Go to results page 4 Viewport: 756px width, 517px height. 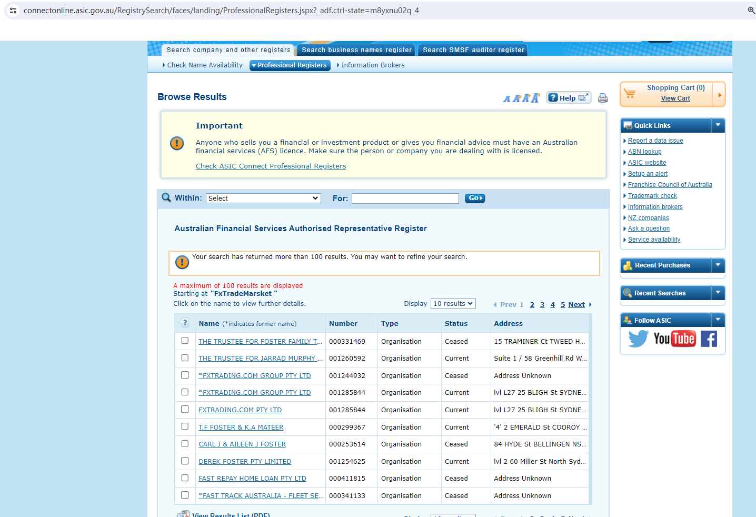pyautogui.click(x=553, y=305)
